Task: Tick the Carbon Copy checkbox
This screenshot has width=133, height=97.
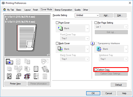Action: tap(96, 70)
